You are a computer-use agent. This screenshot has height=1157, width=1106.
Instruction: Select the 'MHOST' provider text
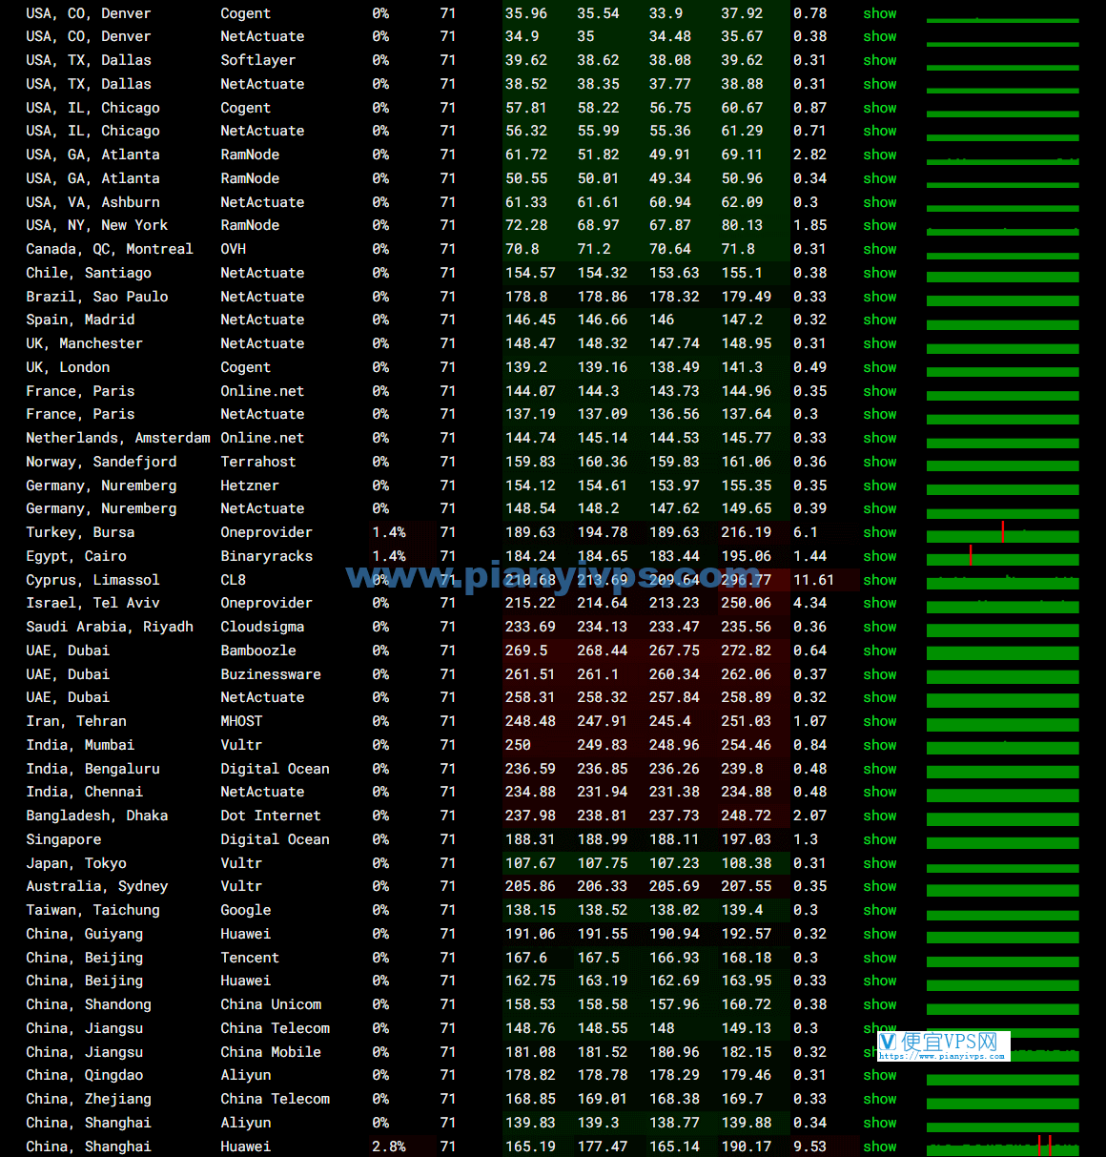(241, 721)
